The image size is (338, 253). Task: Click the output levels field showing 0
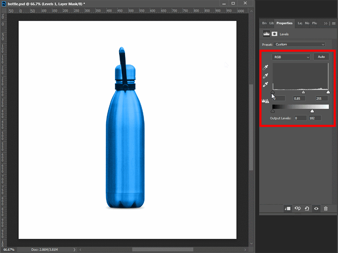(300, 118)
